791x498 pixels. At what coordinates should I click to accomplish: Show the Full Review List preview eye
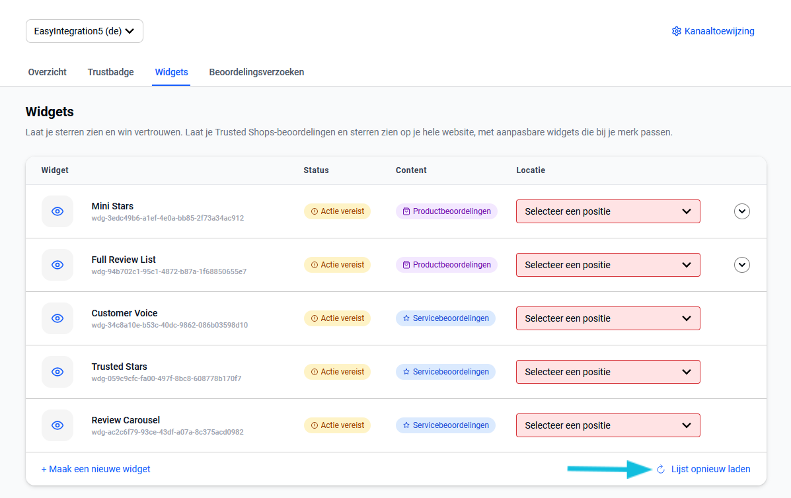pos(57,265)
